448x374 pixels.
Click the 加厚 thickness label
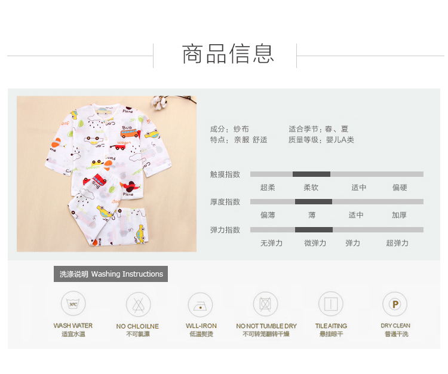coord(399,215)
